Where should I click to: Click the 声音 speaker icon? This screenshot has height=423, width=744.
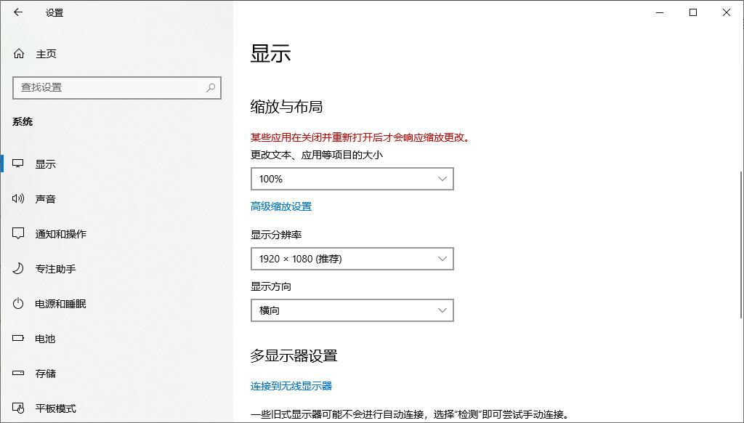[x=18, y=198]
